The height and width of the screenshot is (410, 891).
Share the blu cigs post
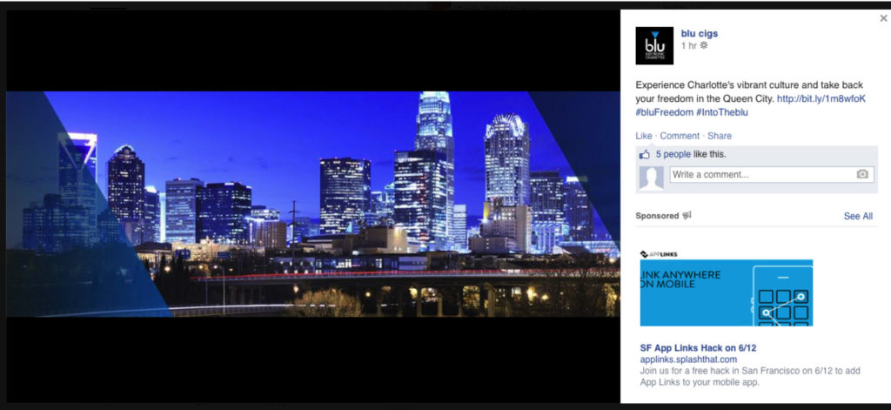[720, 136]
